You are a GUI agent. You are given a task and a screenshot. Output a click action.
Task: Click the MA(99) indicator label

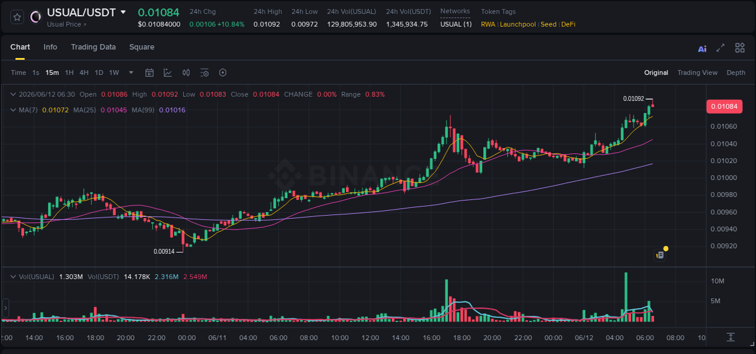(143, 110)
